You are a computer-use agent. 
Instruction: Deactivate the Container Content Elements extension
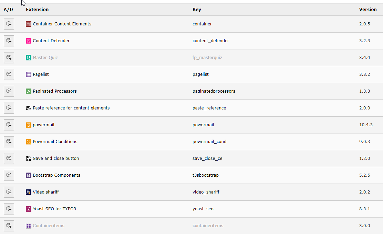tap(9, 24)
